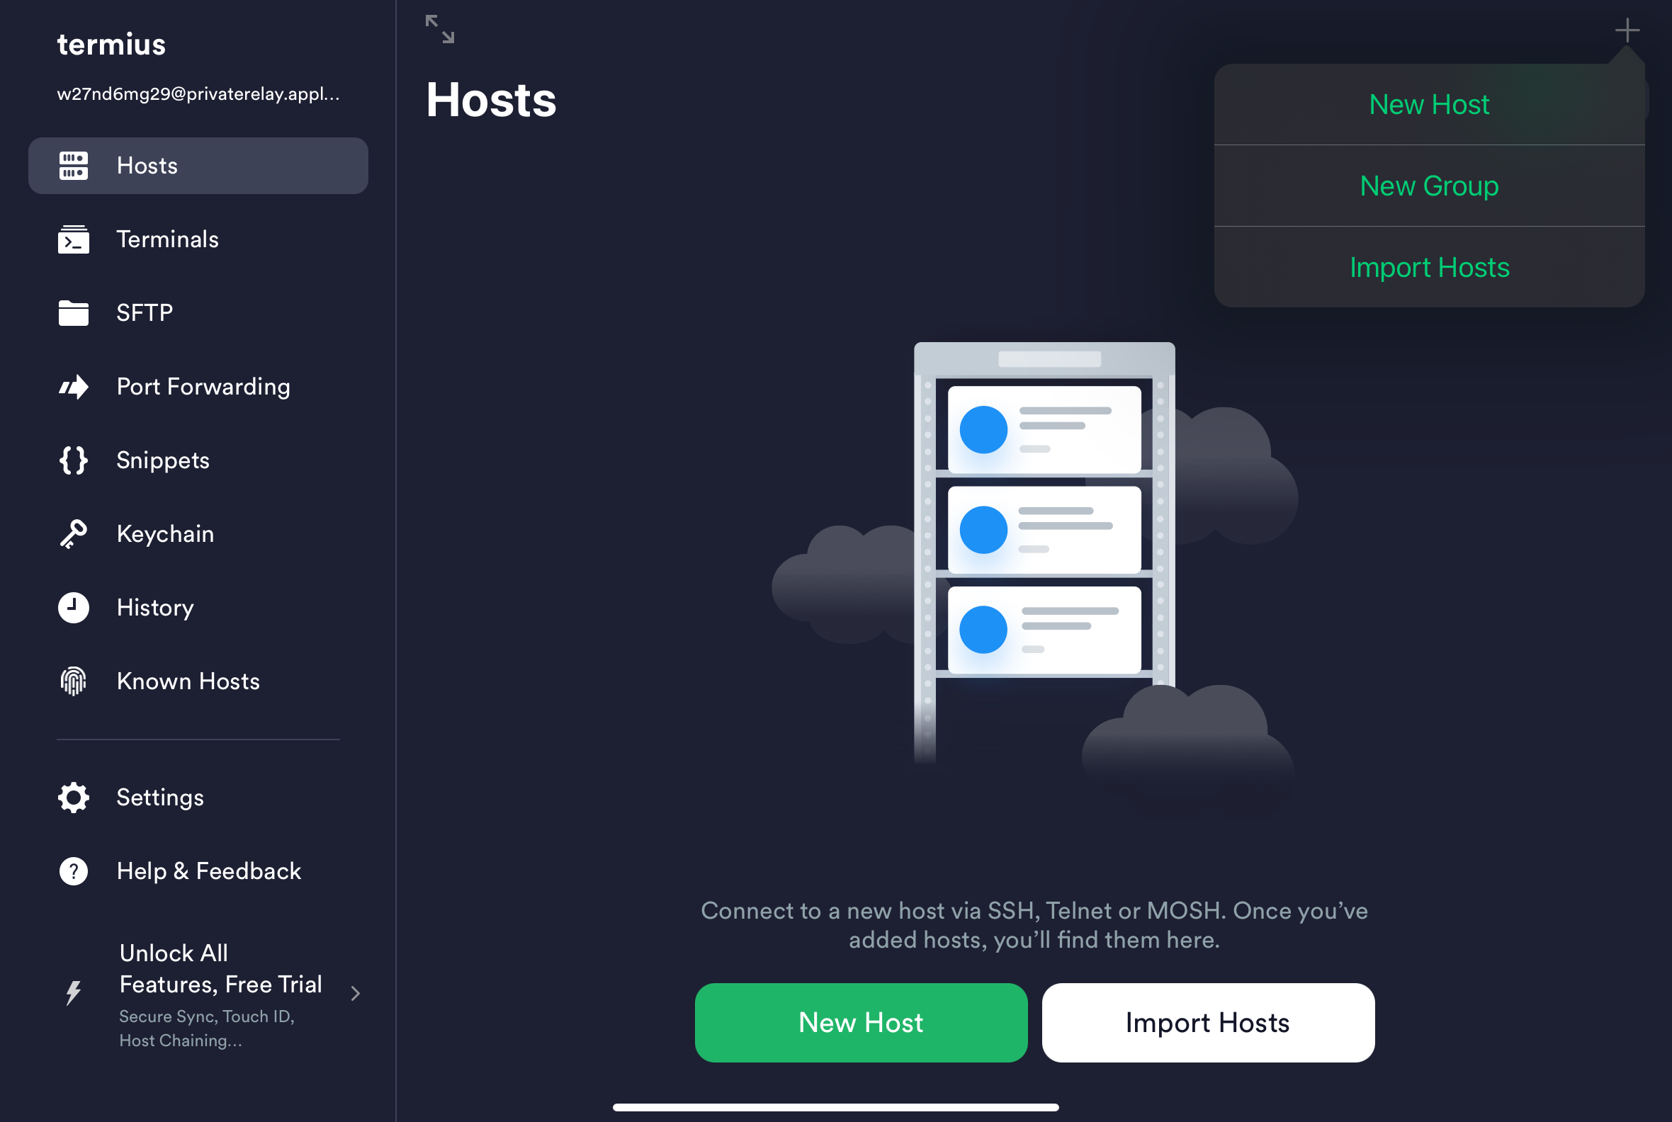This screenshot has width=1672, height=1122.
Task: Choose New Group from the popup menu
Action: 1429,186
